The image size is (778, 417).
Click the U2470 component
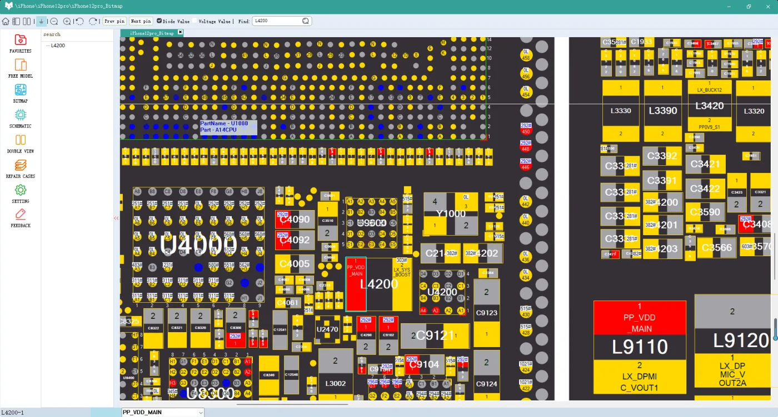point(327,329)
